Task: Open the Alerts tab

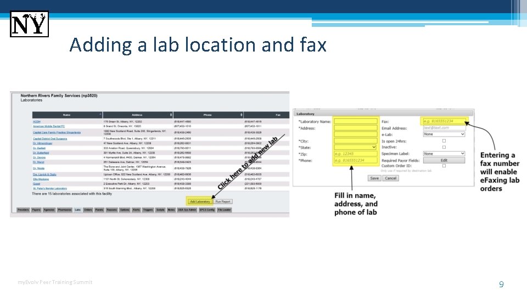Action: click(136, 210)
